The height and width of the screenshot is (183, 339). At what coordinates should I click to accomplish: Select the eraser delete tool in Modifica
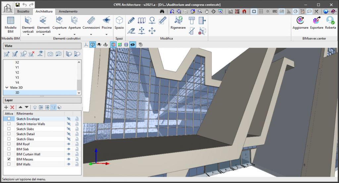(131, 31)
